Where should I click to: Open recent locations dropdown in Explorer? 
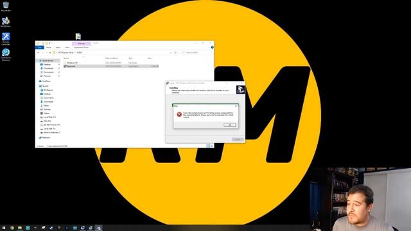coord(47,53)
